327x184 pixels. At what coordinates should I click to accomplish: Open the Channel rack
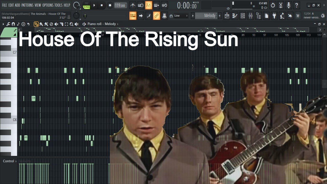tap(243, 16)
